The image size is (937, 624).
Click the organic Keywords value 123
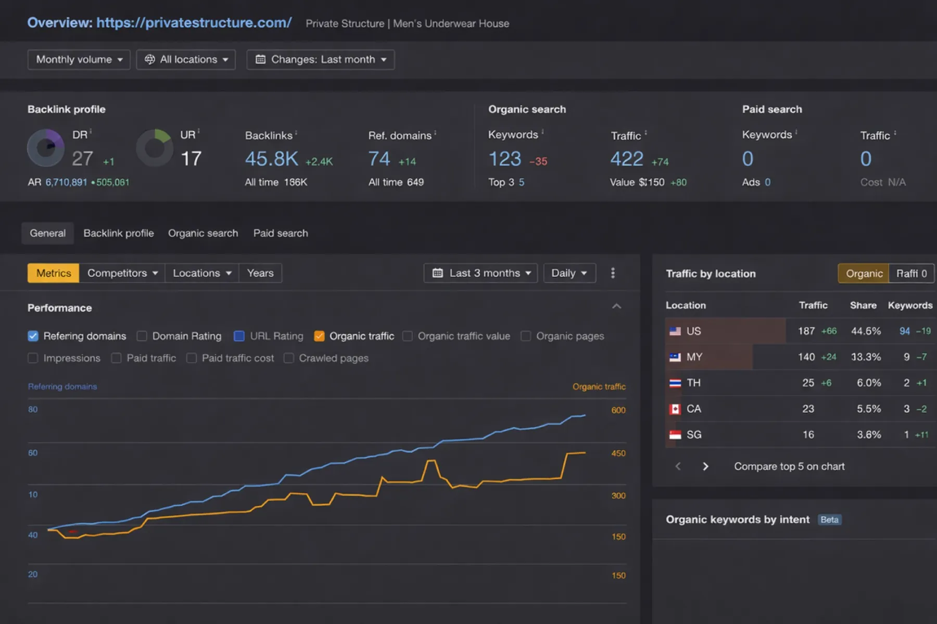[x=505, y=159]
